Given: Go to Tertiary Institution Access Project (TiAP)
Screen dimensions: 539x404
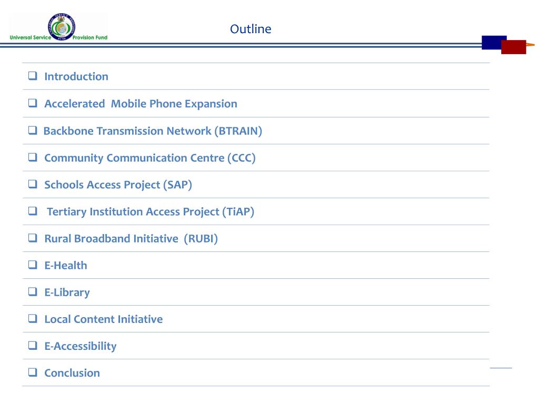Looking at the screenshot, I should click(x=151, y=211).
